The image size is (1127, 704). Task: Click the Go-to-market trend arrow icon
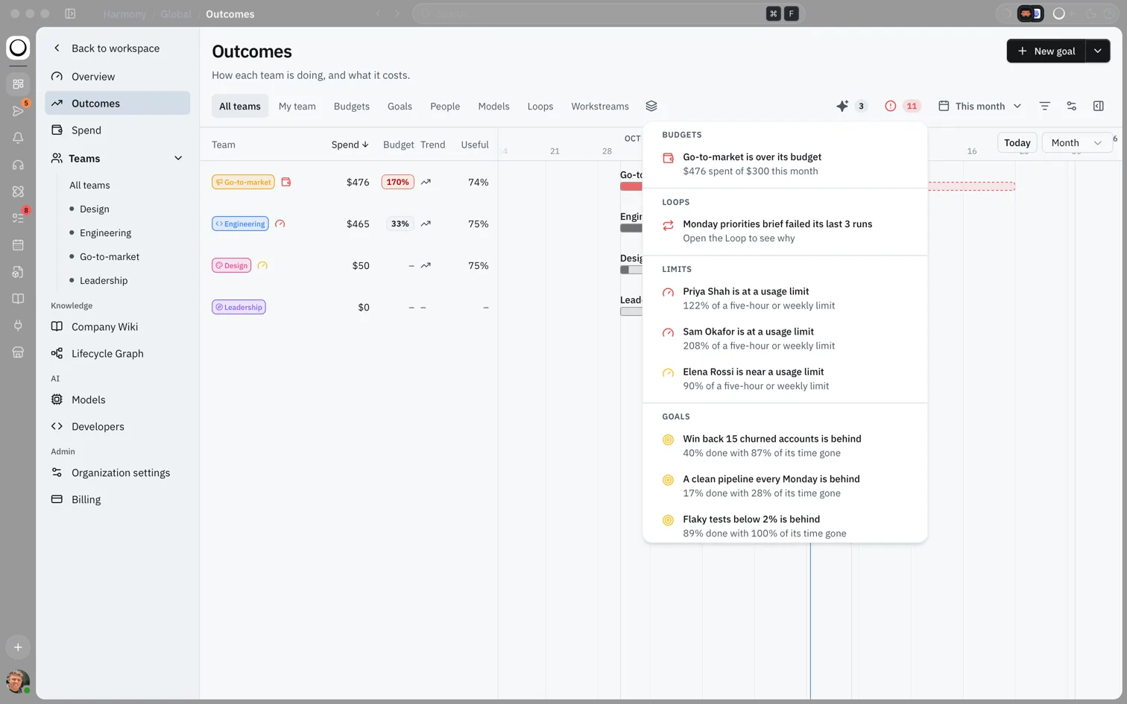[x=426, y=182]
